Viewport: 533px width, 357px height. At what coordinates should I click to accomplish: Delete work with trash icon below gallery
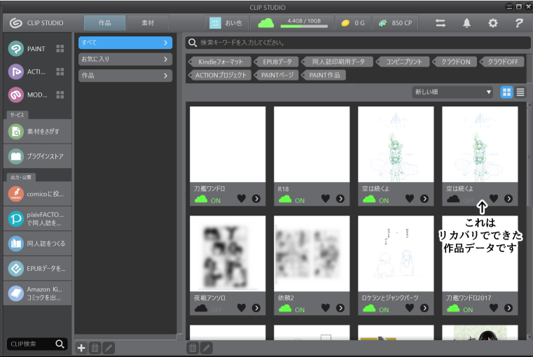193,348
